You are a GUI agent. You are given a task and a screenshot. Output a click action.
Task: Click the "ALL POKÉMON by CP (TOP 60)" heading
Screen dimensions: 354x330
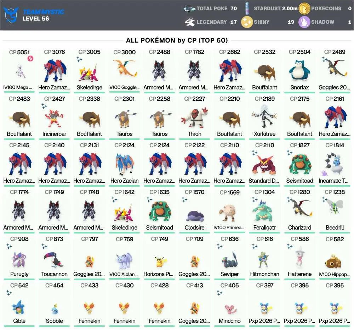(177, 40)
